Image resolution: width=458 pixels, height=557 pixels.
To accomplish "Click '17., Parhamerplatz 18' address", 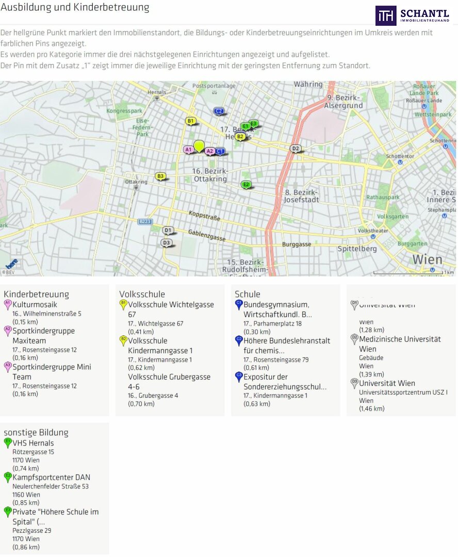I will [272, 323].
